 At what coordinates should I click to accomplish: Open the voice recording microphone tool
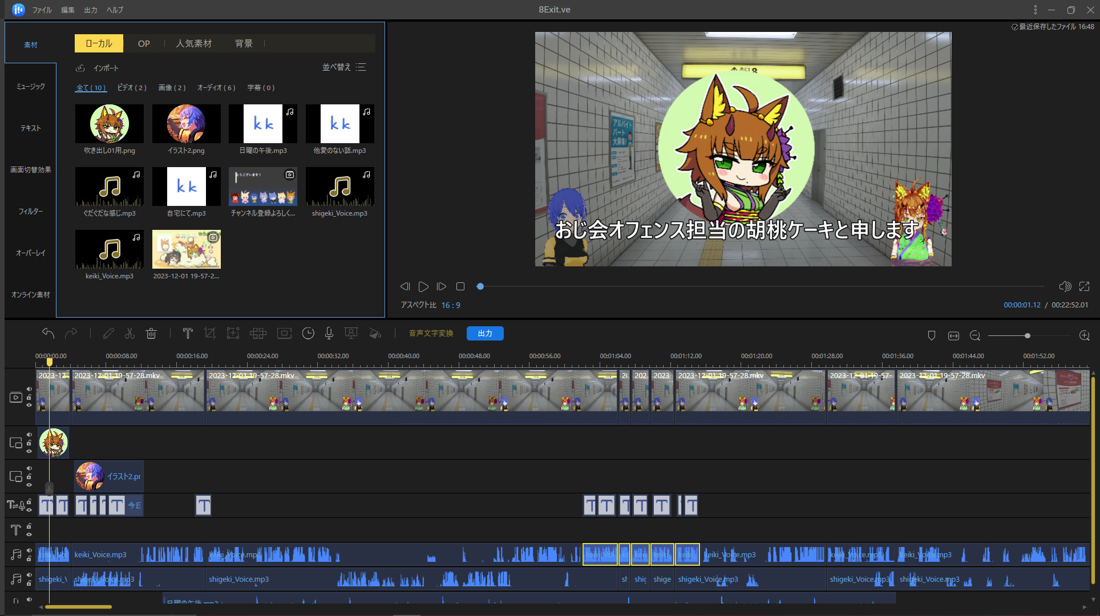tap(329, 334)
